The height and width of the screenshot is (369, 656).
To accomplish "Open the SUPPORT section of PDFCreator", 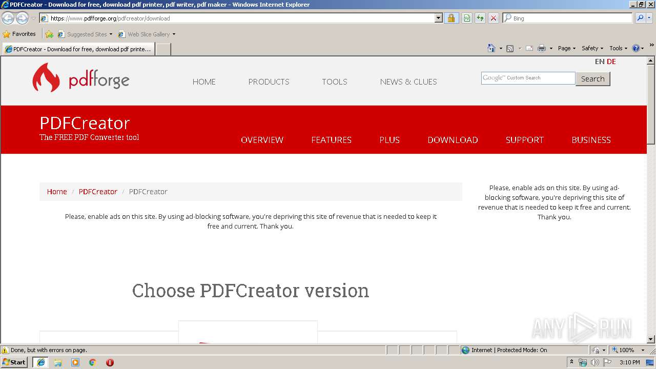I will 525,140.
